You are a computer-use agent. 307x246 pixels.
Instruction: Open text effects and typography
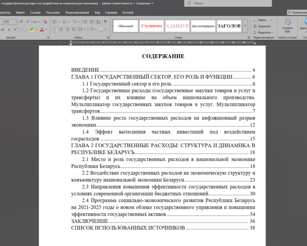click(22, 29)
